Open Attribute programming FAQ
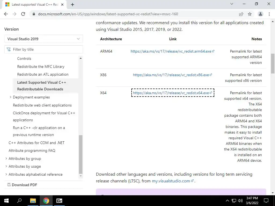This screenshot has height=206, width=275. click(x=32, y=150)
